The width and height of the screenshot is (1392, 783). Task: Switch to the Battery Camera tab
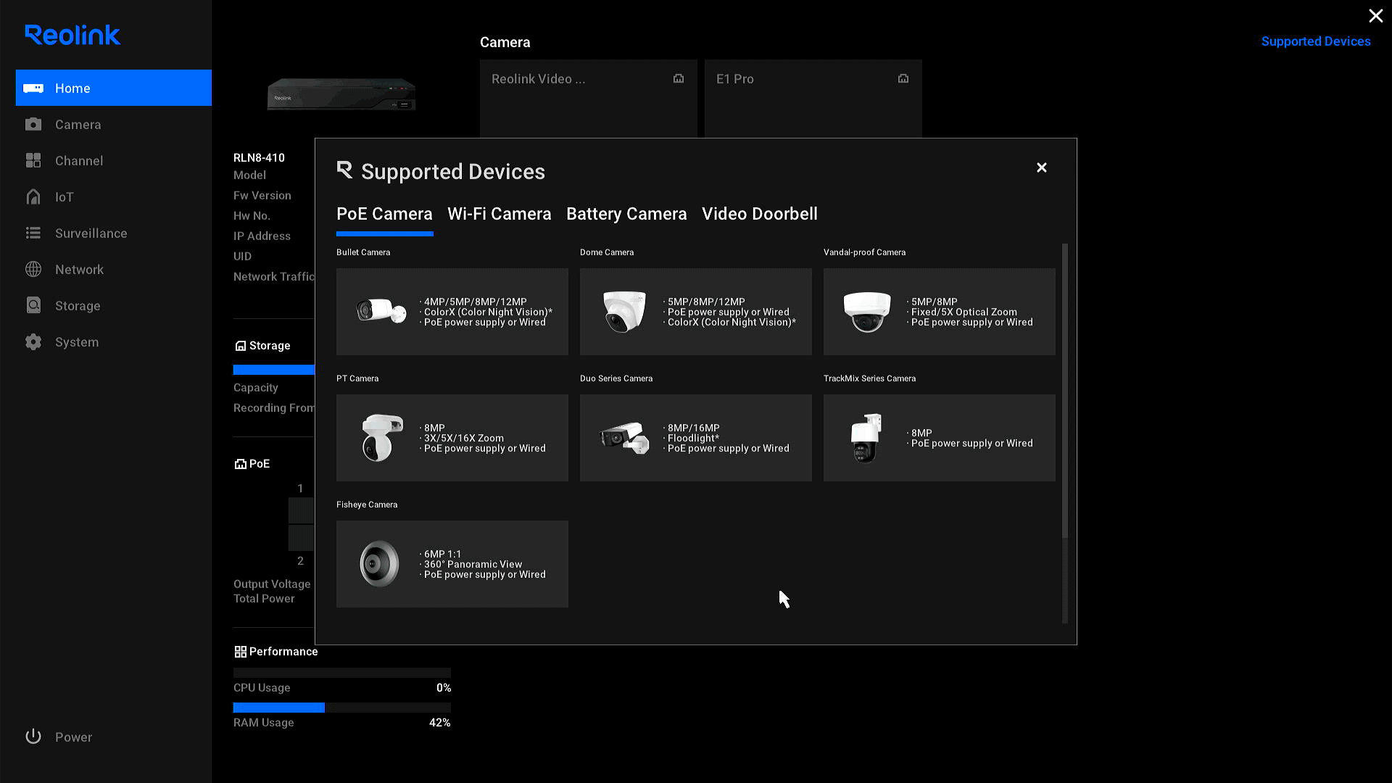626,214
